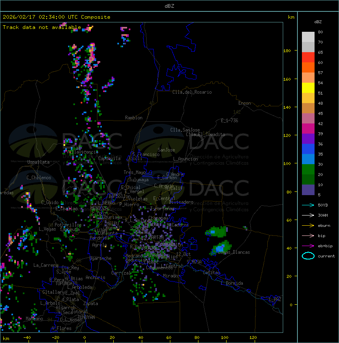
Task: Click the '-40' km mark on the horizontal axis
Action: [27, 338]
